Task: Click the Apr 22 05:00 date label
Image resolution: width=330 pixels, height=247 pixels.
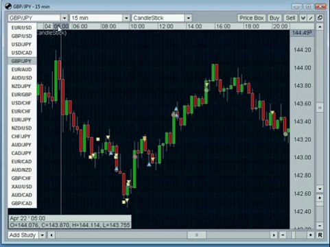Action: [27, 218]
